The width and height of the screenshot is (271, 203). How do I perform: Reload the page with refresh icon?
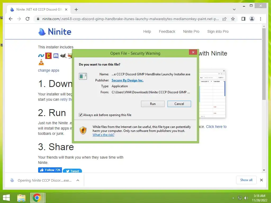tap(28, 19)
